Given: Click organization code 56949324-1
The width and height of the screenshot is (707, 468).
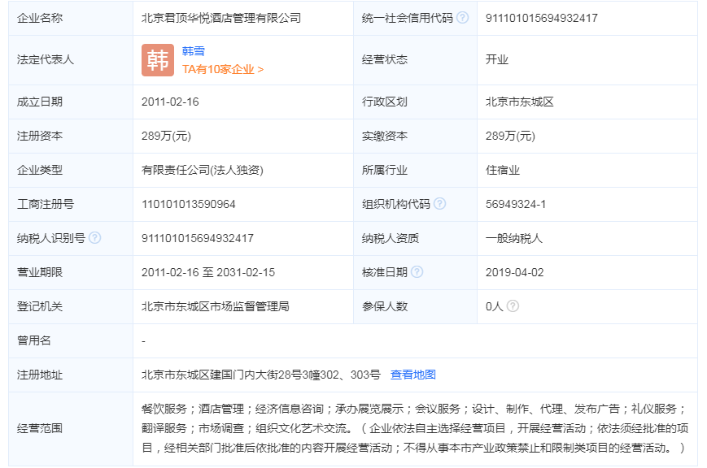Looking at the screenshot, I should 515,204.
